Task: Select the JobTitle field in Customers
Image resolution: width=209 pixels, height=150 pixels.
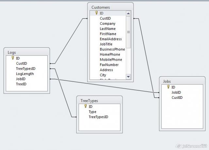Action: 108,44
